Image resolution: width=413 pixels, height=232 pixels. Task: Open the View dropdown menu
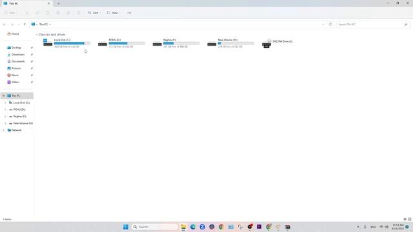[114, 13]
